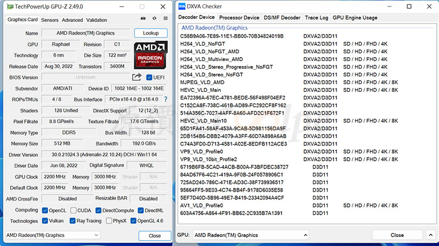The image size is (439, 246).
Task: Click the Lookup button
Action: [150, 33]
